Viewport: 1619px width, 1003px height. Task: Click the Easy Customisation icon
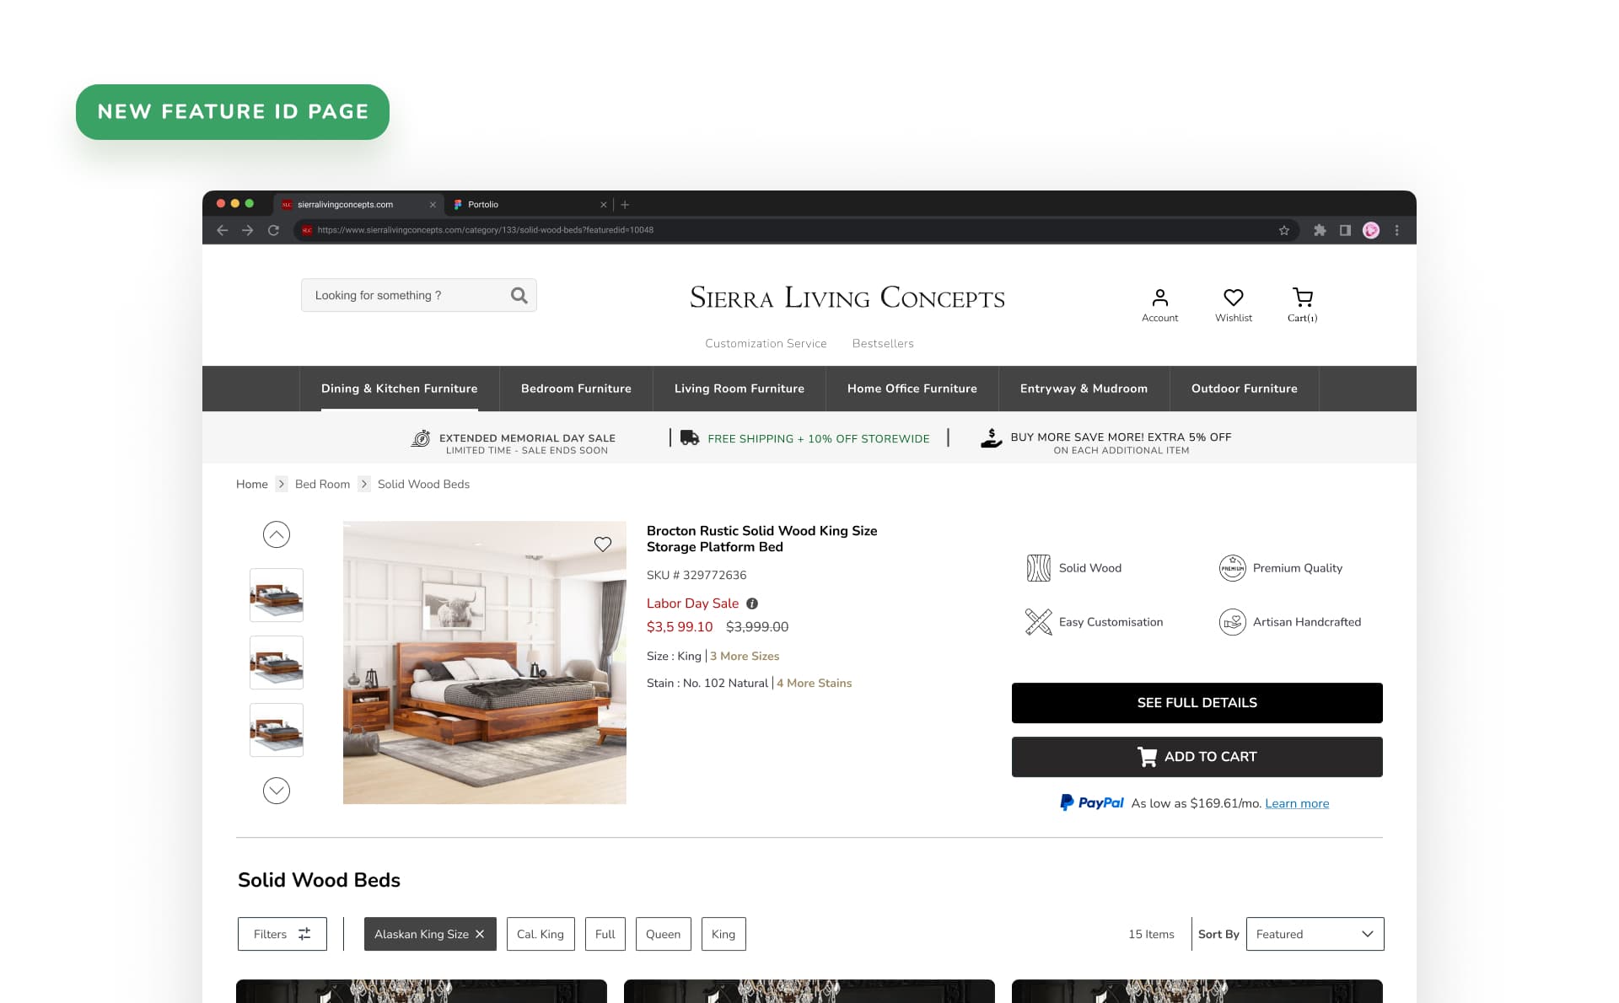[x=1039, y=622]
